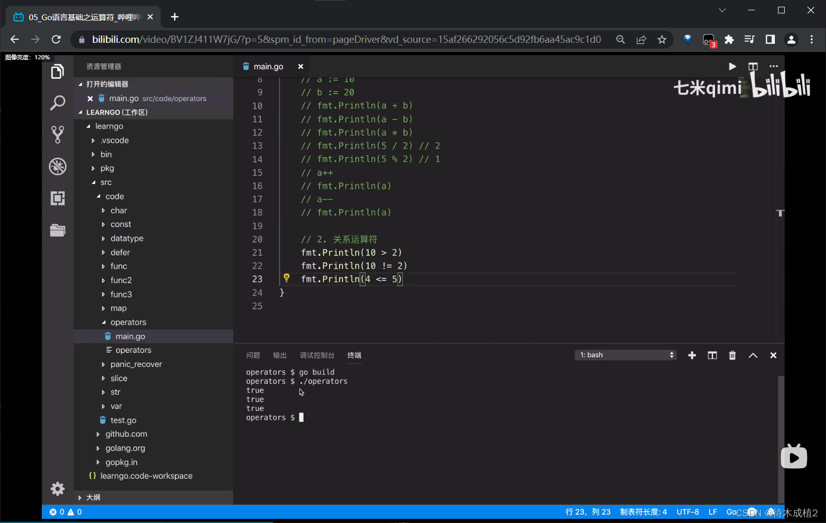Image resolution: width=826 pixels, height=523 pixels.
Task: Click line 21 'fmt.Println(10 > 2)'
Action: 351,253
